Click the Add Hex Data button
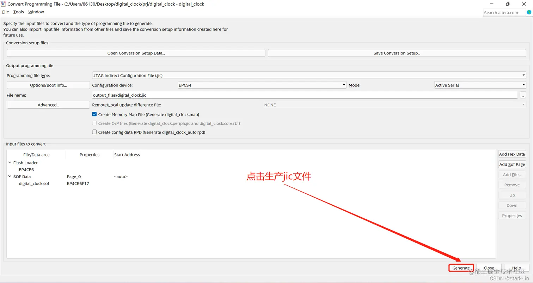The height and width of the screenshot is (283, 533). [x=512, y=154]
